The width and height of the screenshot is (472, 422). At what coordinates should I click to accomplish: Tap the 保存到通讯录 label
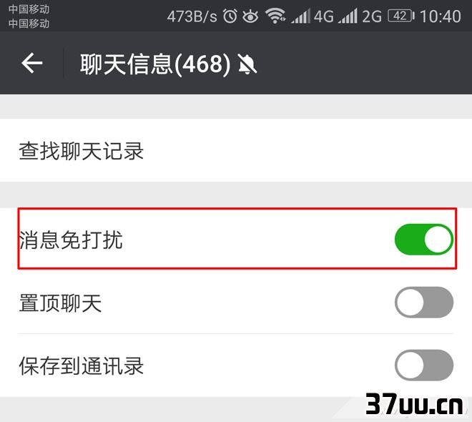[82, 366]
